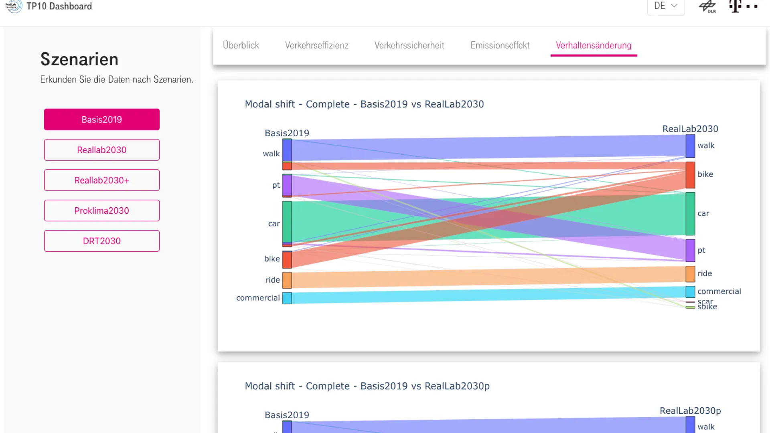
Task: Click the RealLab2030 car node
Action: click(690, 214)
